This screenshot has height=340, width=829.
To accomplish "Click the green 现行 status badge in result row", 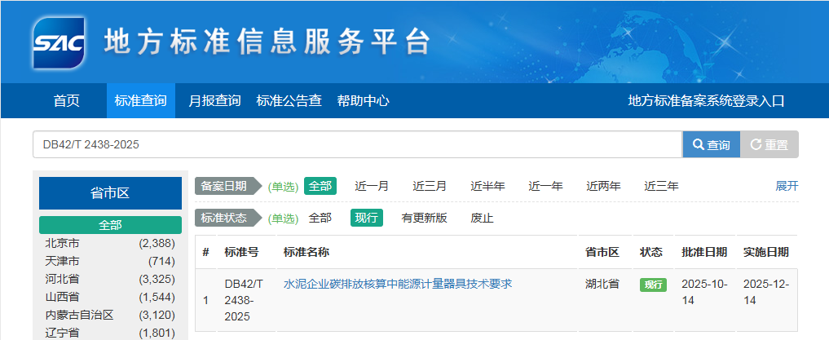I will [x=653, y=285].
